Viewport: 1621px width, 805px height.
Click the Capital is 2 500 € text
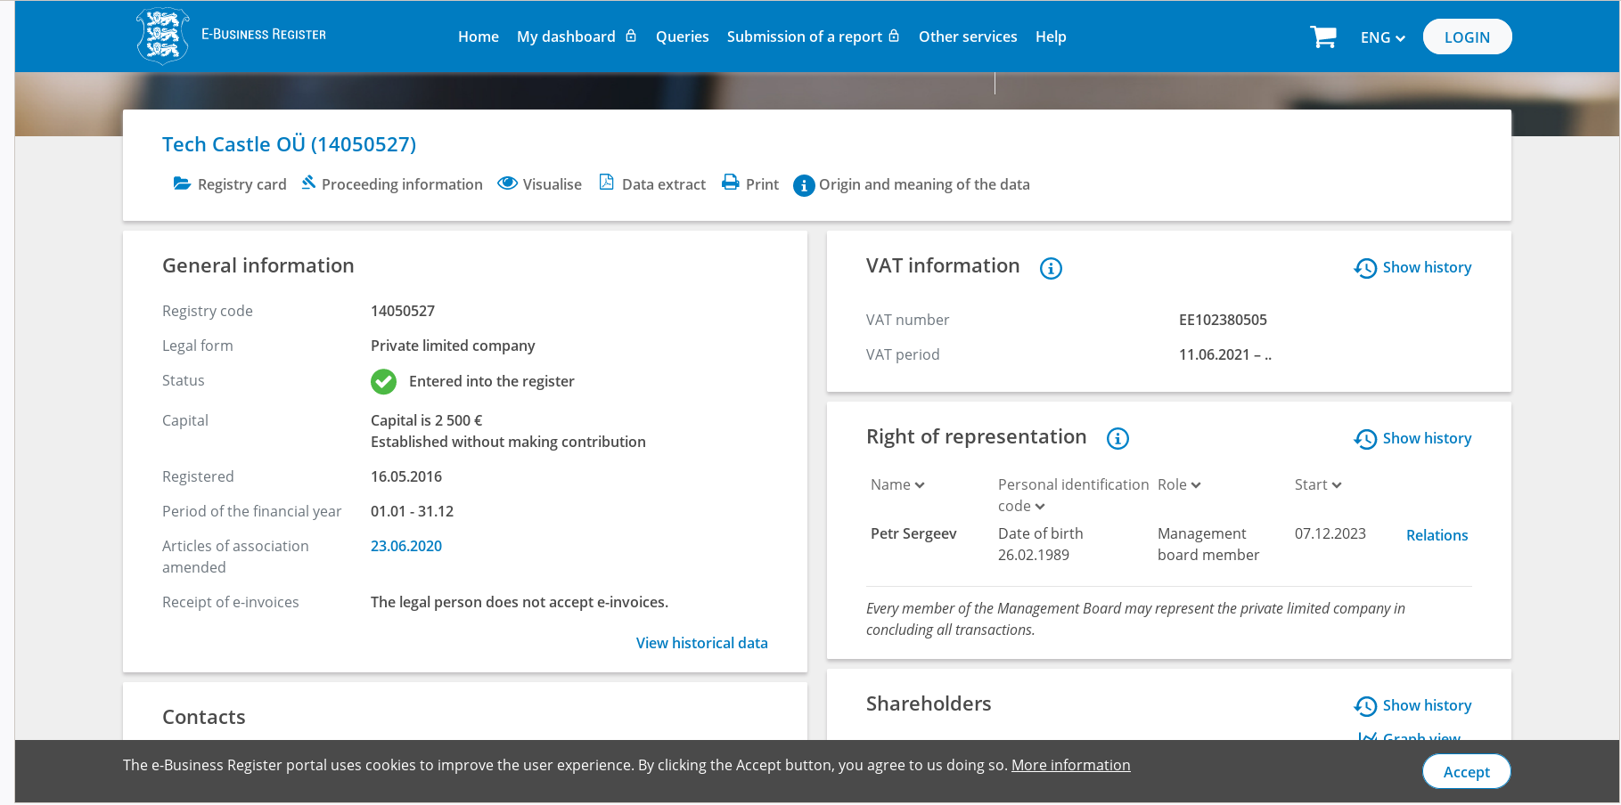[427, 420]
